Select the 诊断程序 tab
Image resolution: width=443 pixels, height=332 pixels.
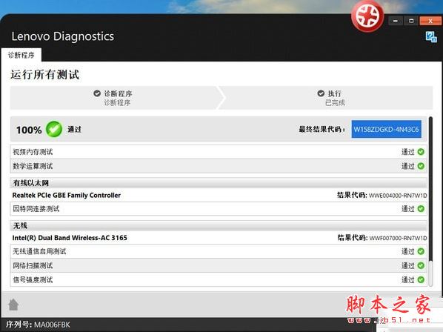[21, 55]
